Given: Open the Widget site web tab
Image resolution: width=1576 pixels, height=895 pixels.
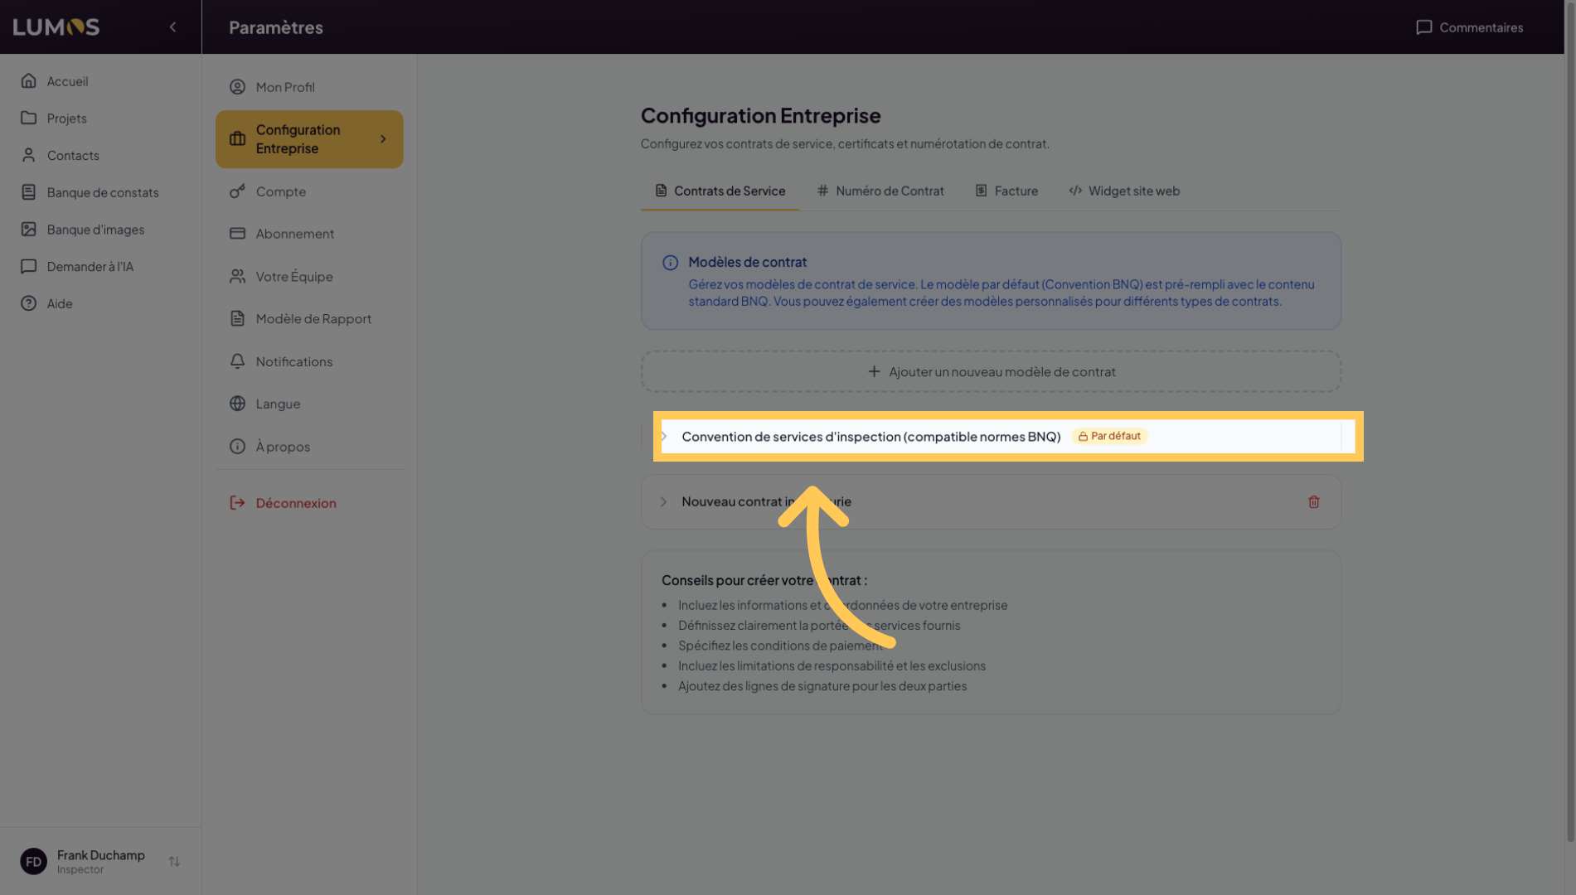Looking at the screenshot, I should coord(1124,191).
